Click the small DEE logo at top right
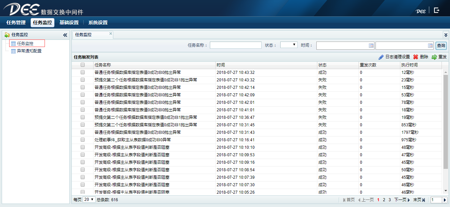This screenshot has width=450, height=207. tap(420, 11)
